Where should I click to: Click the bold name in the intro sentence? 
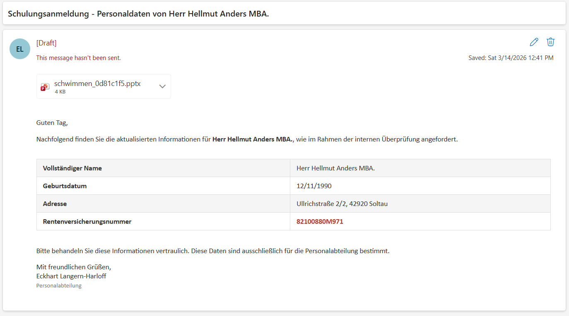pos(253,139)
